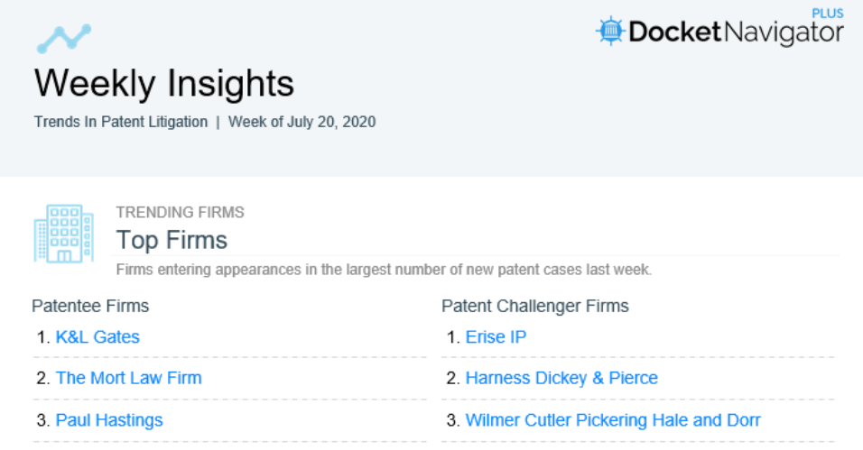Click the TRENDING FIRMS label
The height and width of the screenshot is (450, 863).
[x=180, y=212]
